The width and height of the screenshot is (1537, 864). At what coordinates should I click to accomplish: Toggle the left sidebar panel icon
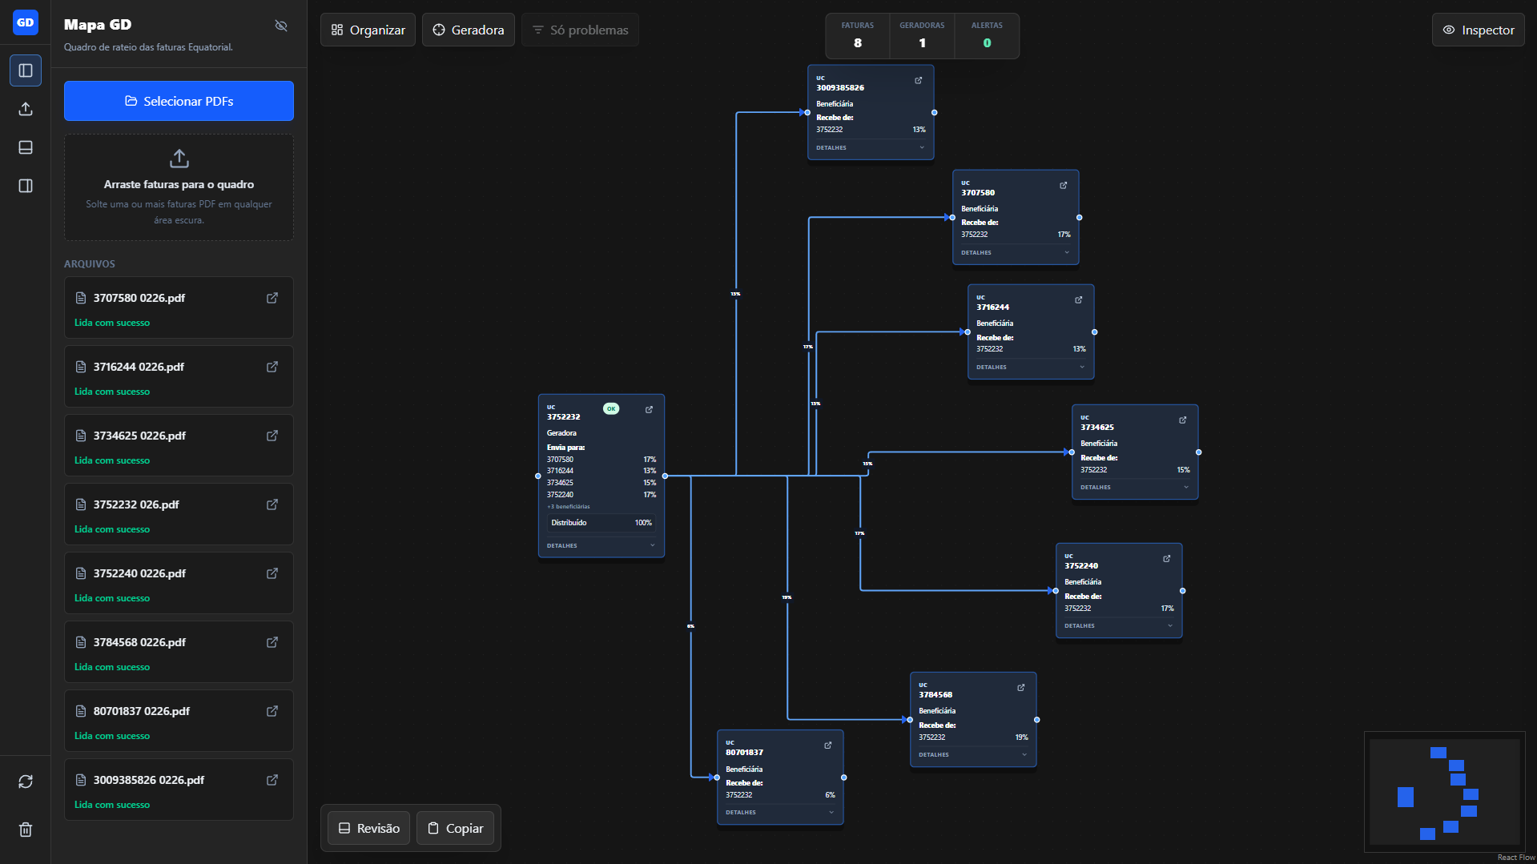(x=26, y=70)
